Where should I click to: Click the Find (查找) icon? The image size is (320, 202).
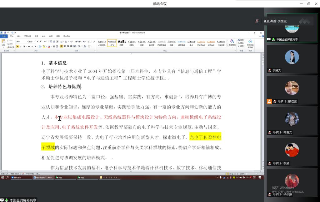242,40
